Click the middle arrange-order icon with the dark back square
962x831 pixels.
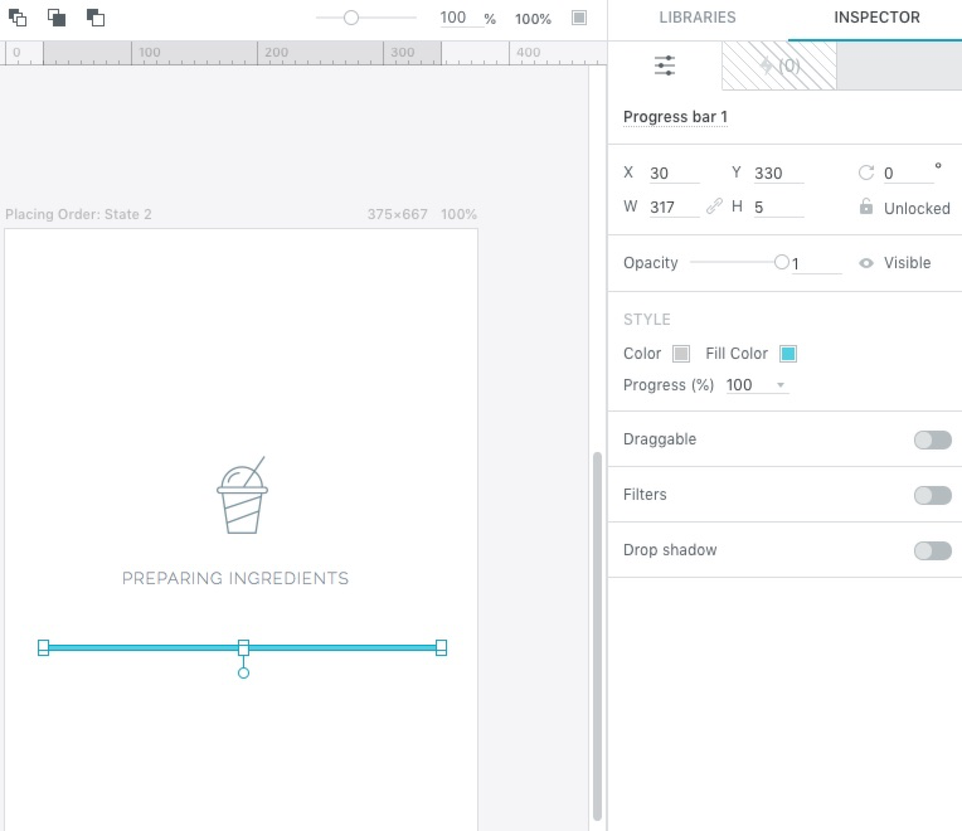coord(57,18)
